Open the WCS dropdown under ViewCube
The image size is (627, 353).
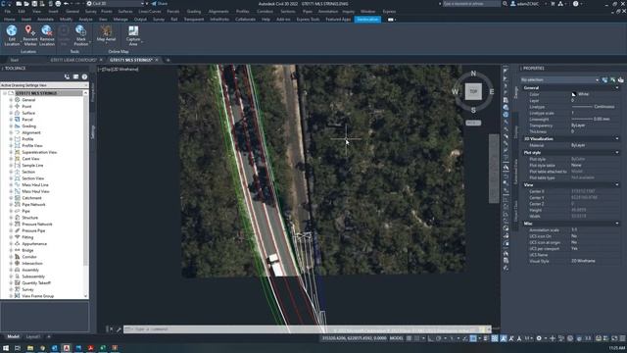(x=473, y=123)
